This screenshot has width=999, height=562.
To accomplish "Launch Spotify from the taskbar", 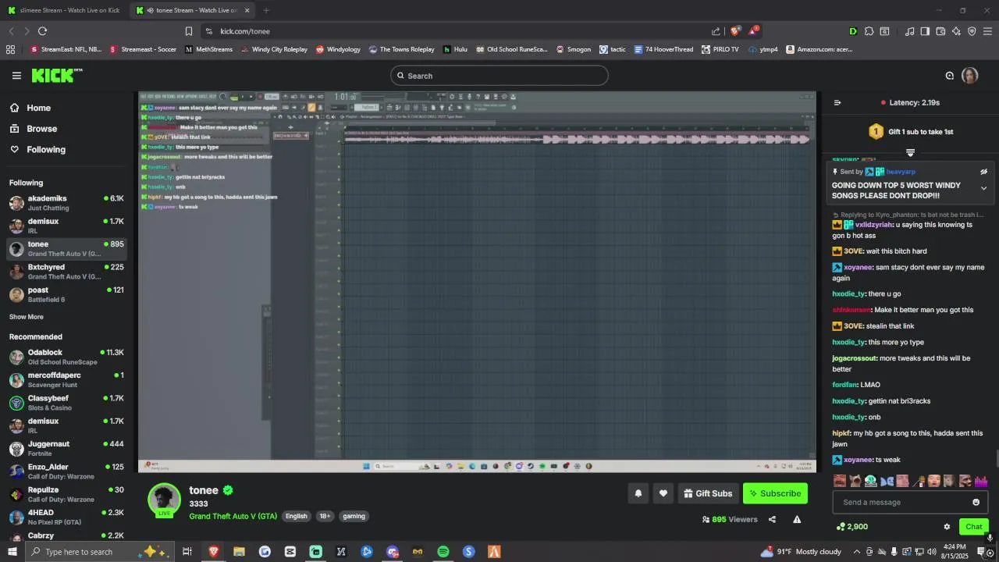I will pyautogui.click(x=443, y=552).
